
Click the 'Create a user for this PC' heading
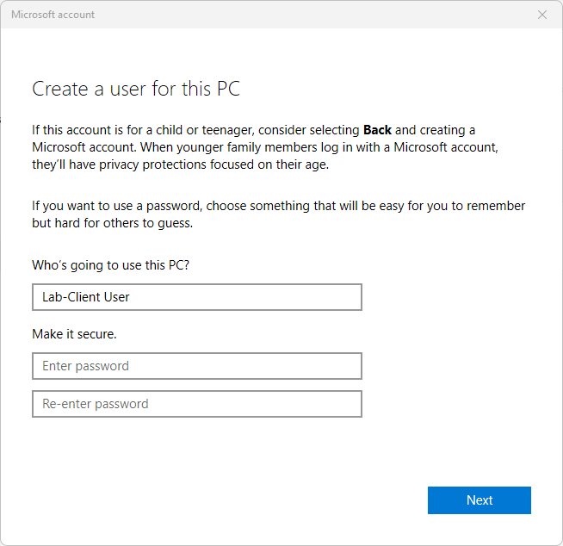136,89
